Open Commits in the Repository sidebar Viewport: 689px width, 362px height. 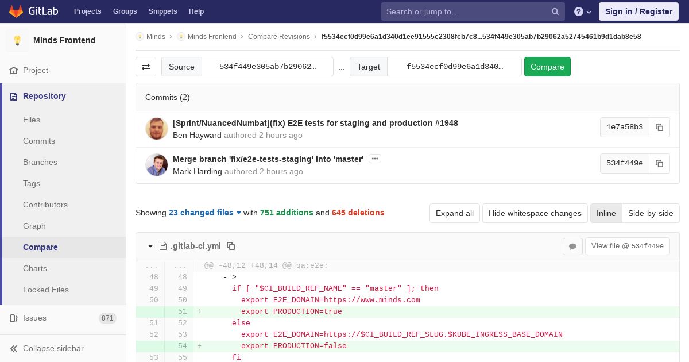click(x=39, y=141)
